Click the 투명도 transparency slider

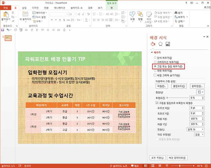[x=178, y=98]
